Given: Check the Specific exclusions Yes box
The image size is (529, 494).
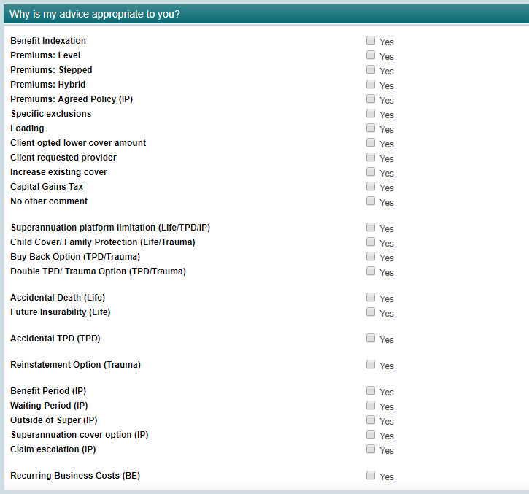Looking at the screenshot, I should point(371,113).
